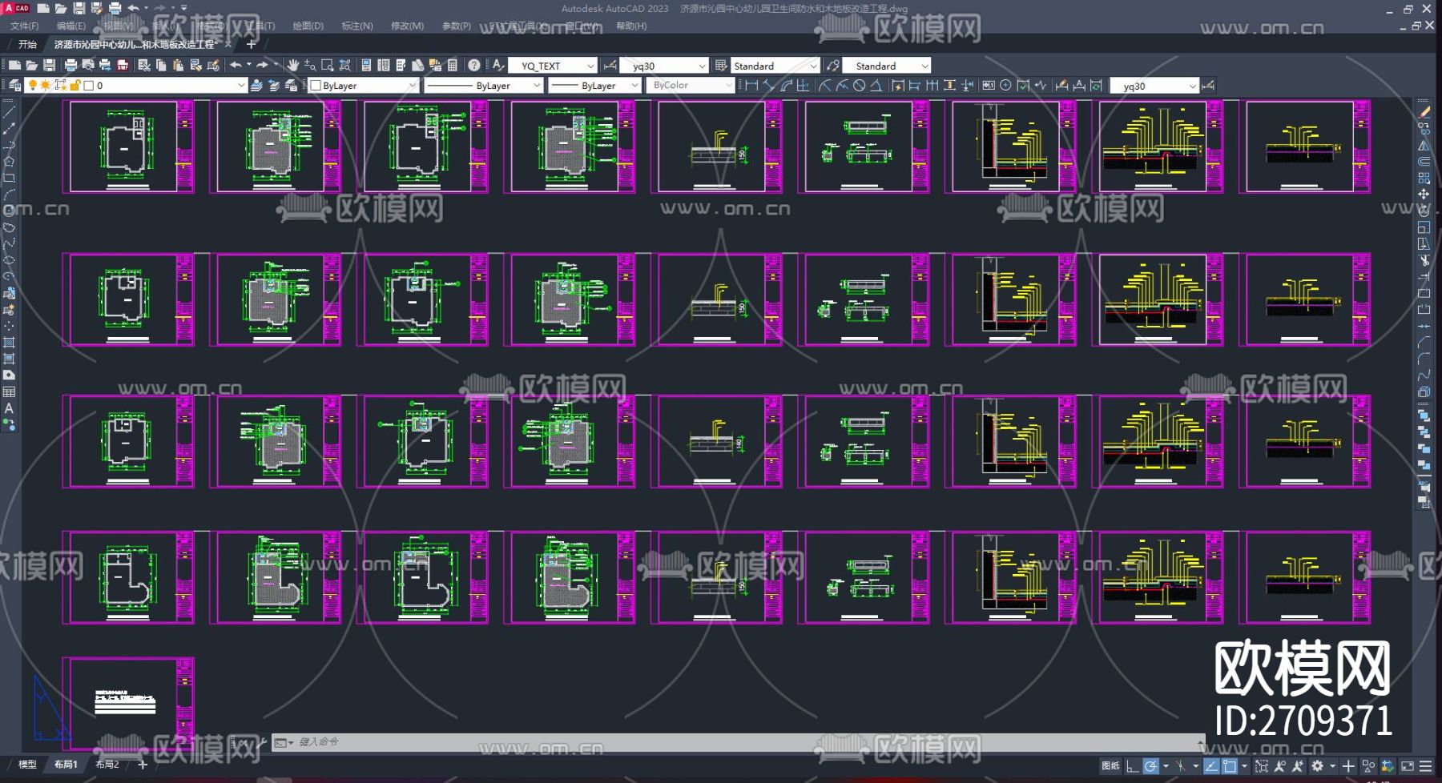Image resolution: width=1442 pixels, height=783 pixels.
Task: Select the Linear dimension tool
Action: pyautogui.click(x=751, y=86)
